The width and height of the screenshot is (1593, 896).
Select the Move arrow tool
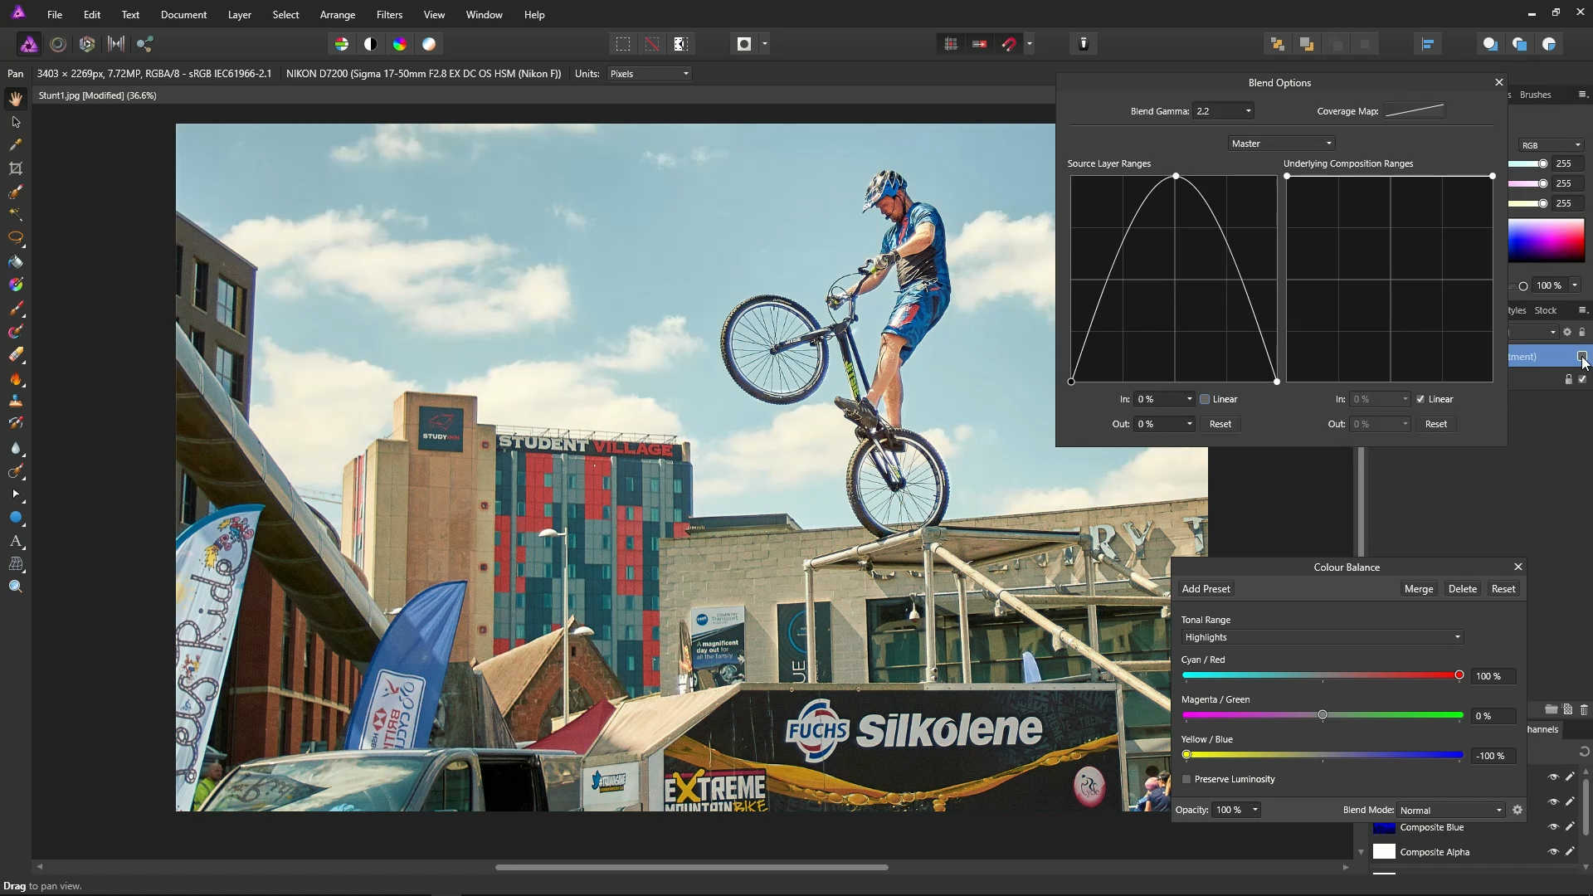[16, 122]
